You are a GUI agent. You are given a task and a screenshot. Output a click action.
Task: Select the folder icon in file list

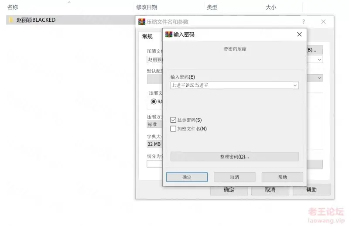(10, 20)
